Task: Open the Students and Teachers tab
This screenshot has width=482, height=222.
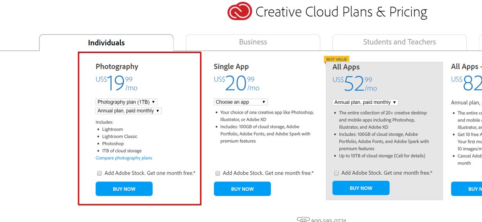Action: click(x=399, y=42)
